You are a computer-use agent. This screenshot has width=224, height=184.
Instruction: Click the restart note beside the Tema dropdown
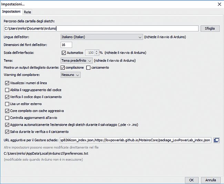pos(115,61)
